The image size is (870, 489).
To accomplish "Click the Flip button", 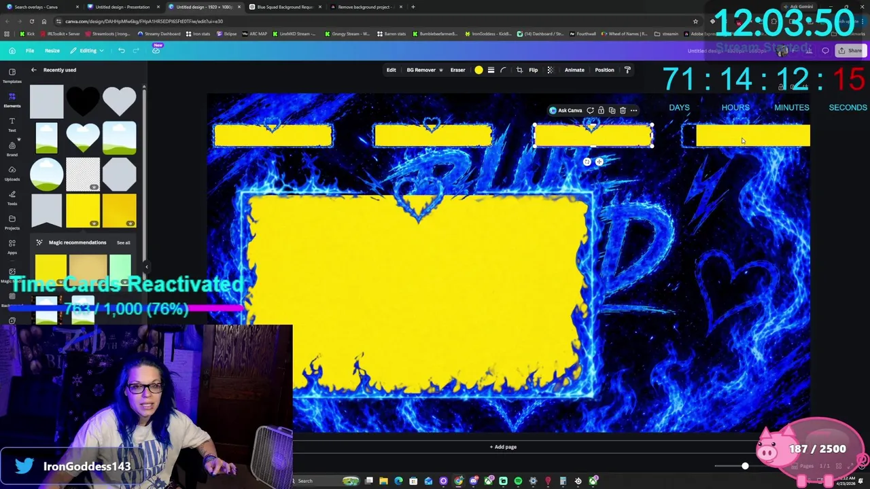I will [x=533, y=70].
